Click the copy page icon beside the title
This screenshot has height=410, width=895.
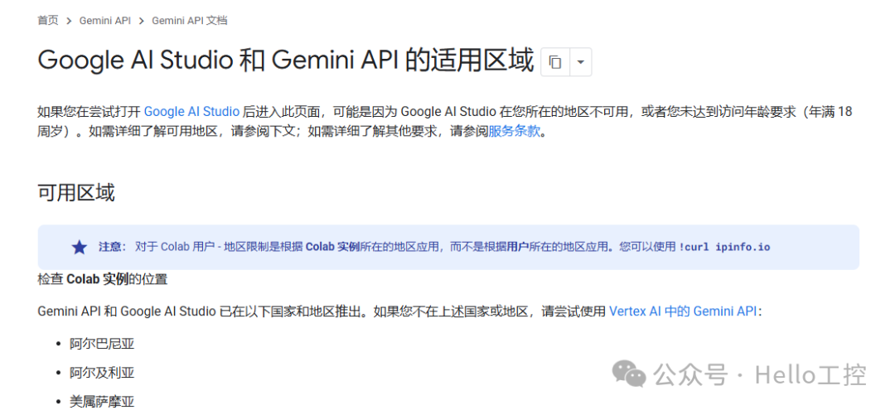coord(554,61)
